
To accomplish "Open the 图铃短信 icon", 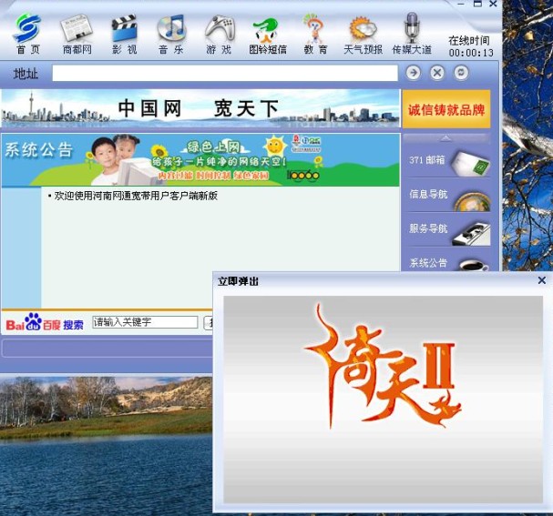I will (267, 35).
